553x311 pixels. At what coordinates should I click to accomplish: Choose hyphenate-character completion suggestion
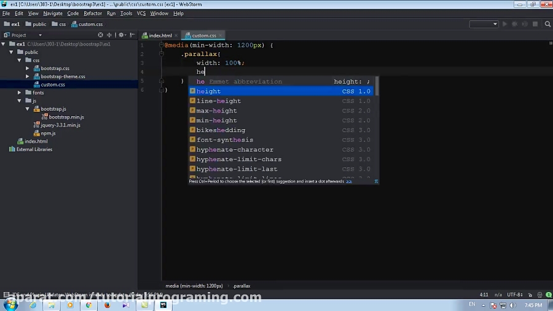click(x=281, y=149)
